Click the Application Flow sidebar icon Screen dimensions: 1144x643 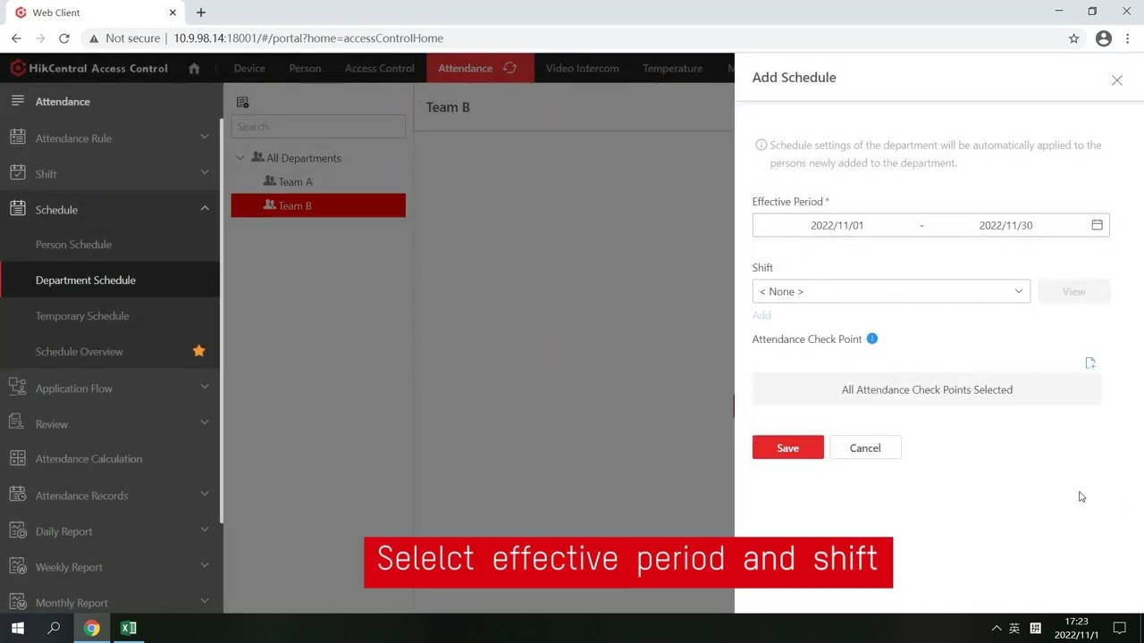click(x=18, y=388)
